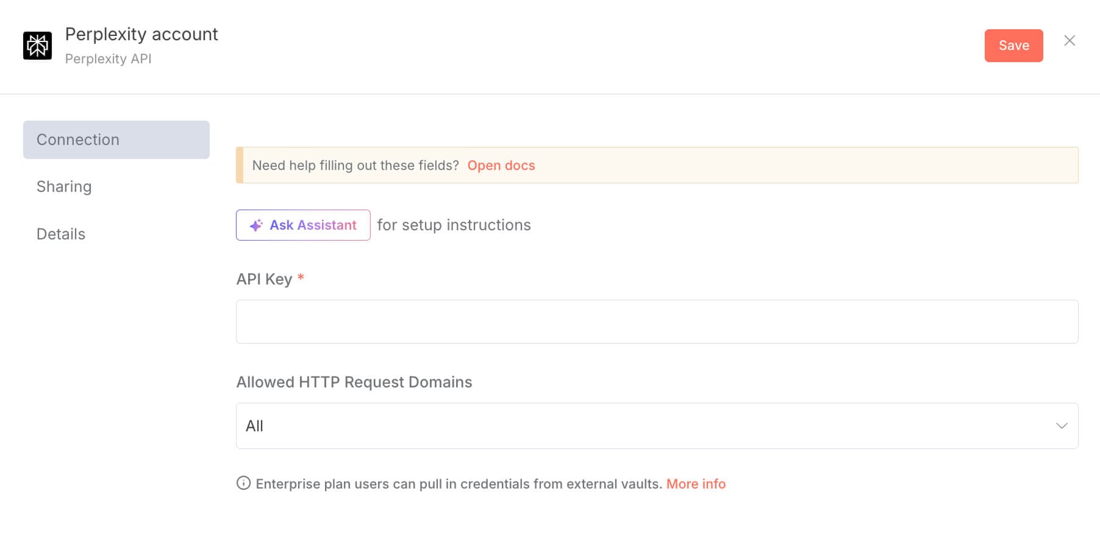Click the close X icon in the header

pyautogui.click(x=1070, y=41)
